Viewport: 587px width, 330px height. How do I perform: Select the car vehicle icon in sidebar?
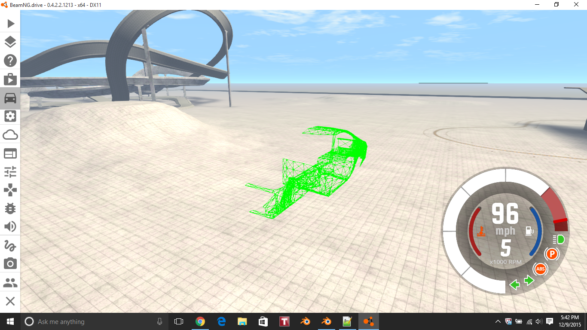10,98
